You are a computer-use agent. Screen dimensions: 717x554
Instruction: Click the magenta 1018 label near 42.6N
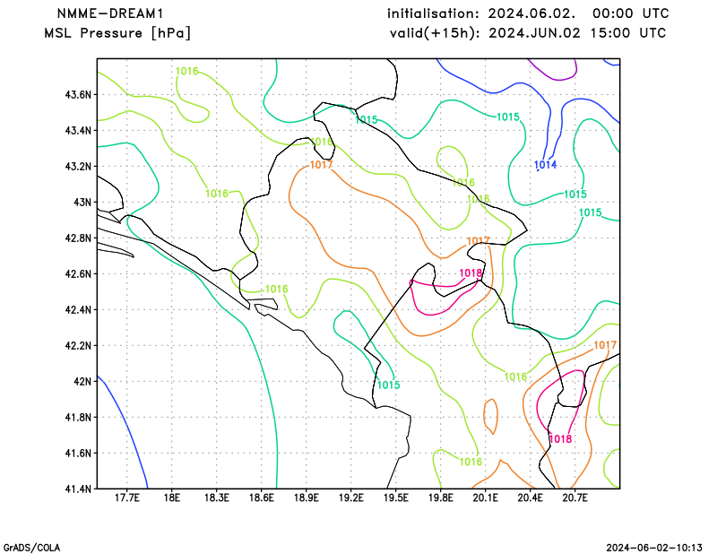471,273
